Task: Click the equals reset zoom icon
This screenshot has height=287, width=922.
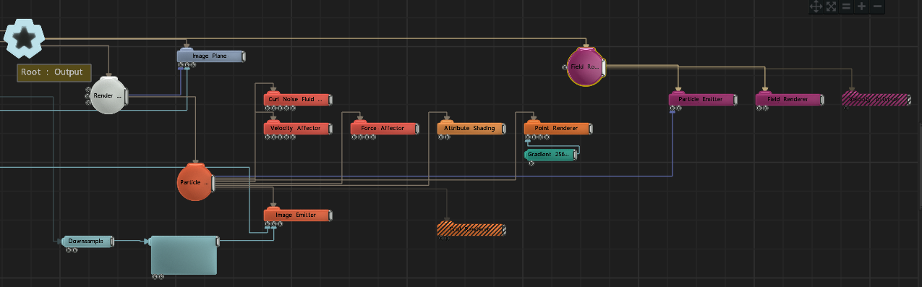Action: 846,7
